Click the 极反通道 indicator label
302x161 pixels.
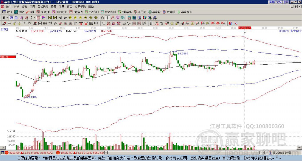click(22, 31)
